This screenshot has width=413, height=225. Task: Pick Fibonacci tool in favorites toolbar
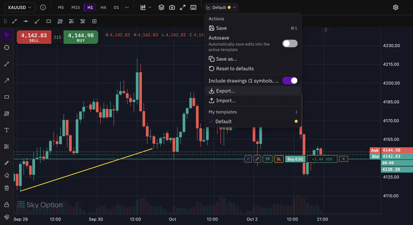coord(60,21)
